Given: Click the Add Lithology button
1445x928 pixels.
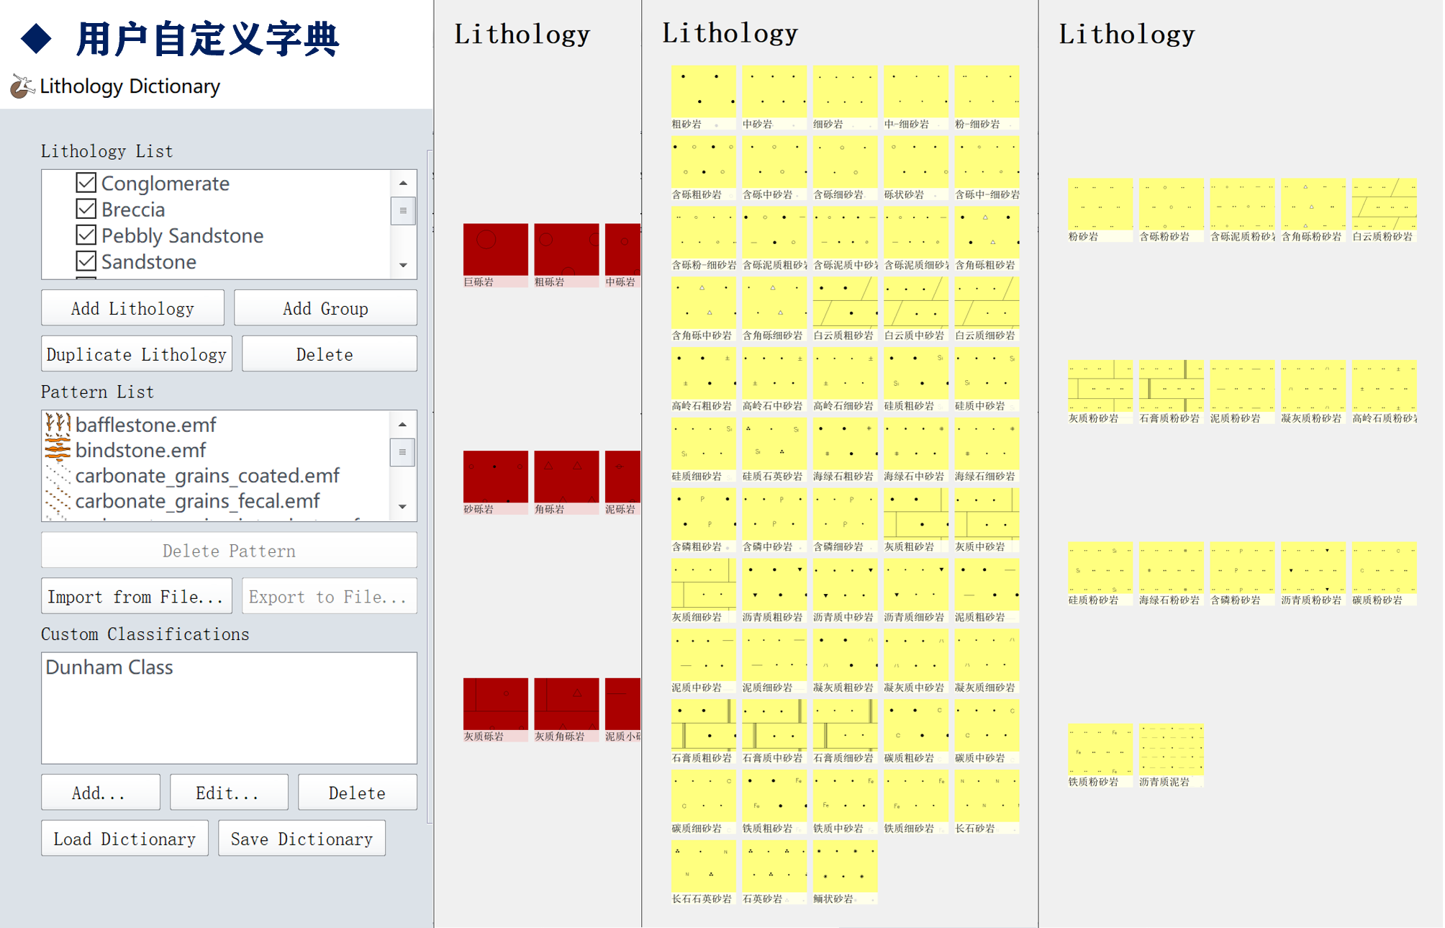Looking at the screenshot, I should 132,308.
